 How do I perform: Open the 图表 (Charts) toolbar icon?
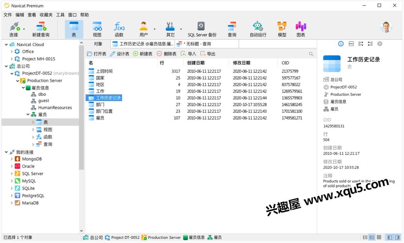coord(301,29)
